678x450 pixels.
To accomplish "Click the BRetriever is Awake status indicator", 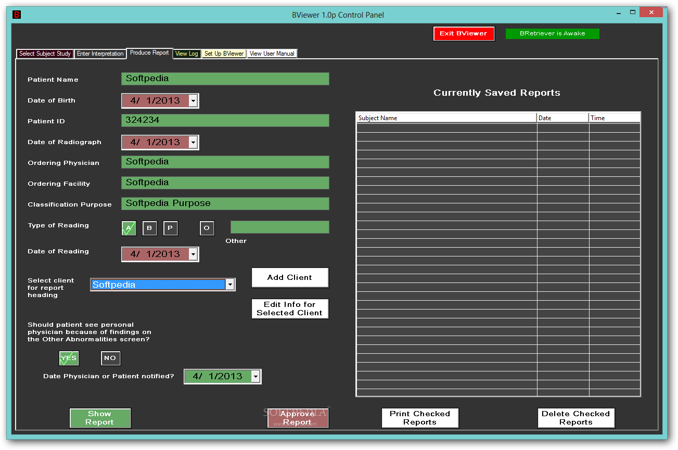I will coord(553,33).
